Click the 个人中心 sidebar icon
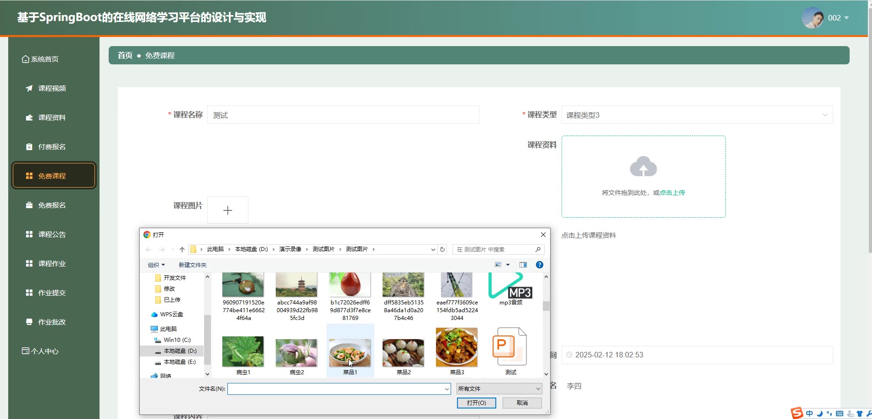Viewport: 872px width, 419px height. 26,351
